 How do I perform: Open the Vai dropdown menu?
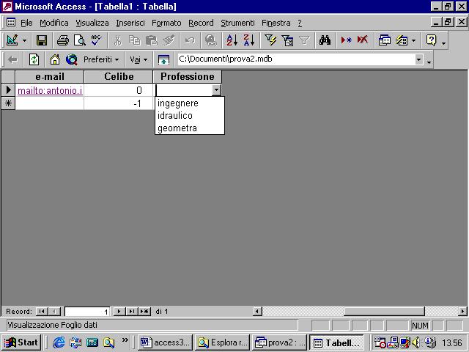tap(139, 59)
